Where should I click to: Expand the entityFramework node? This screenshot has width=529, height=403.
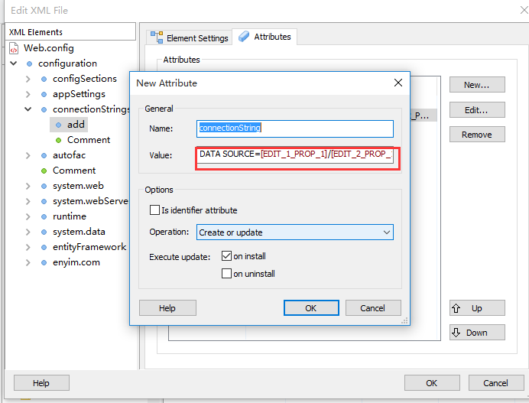click(x=28, y=248)
